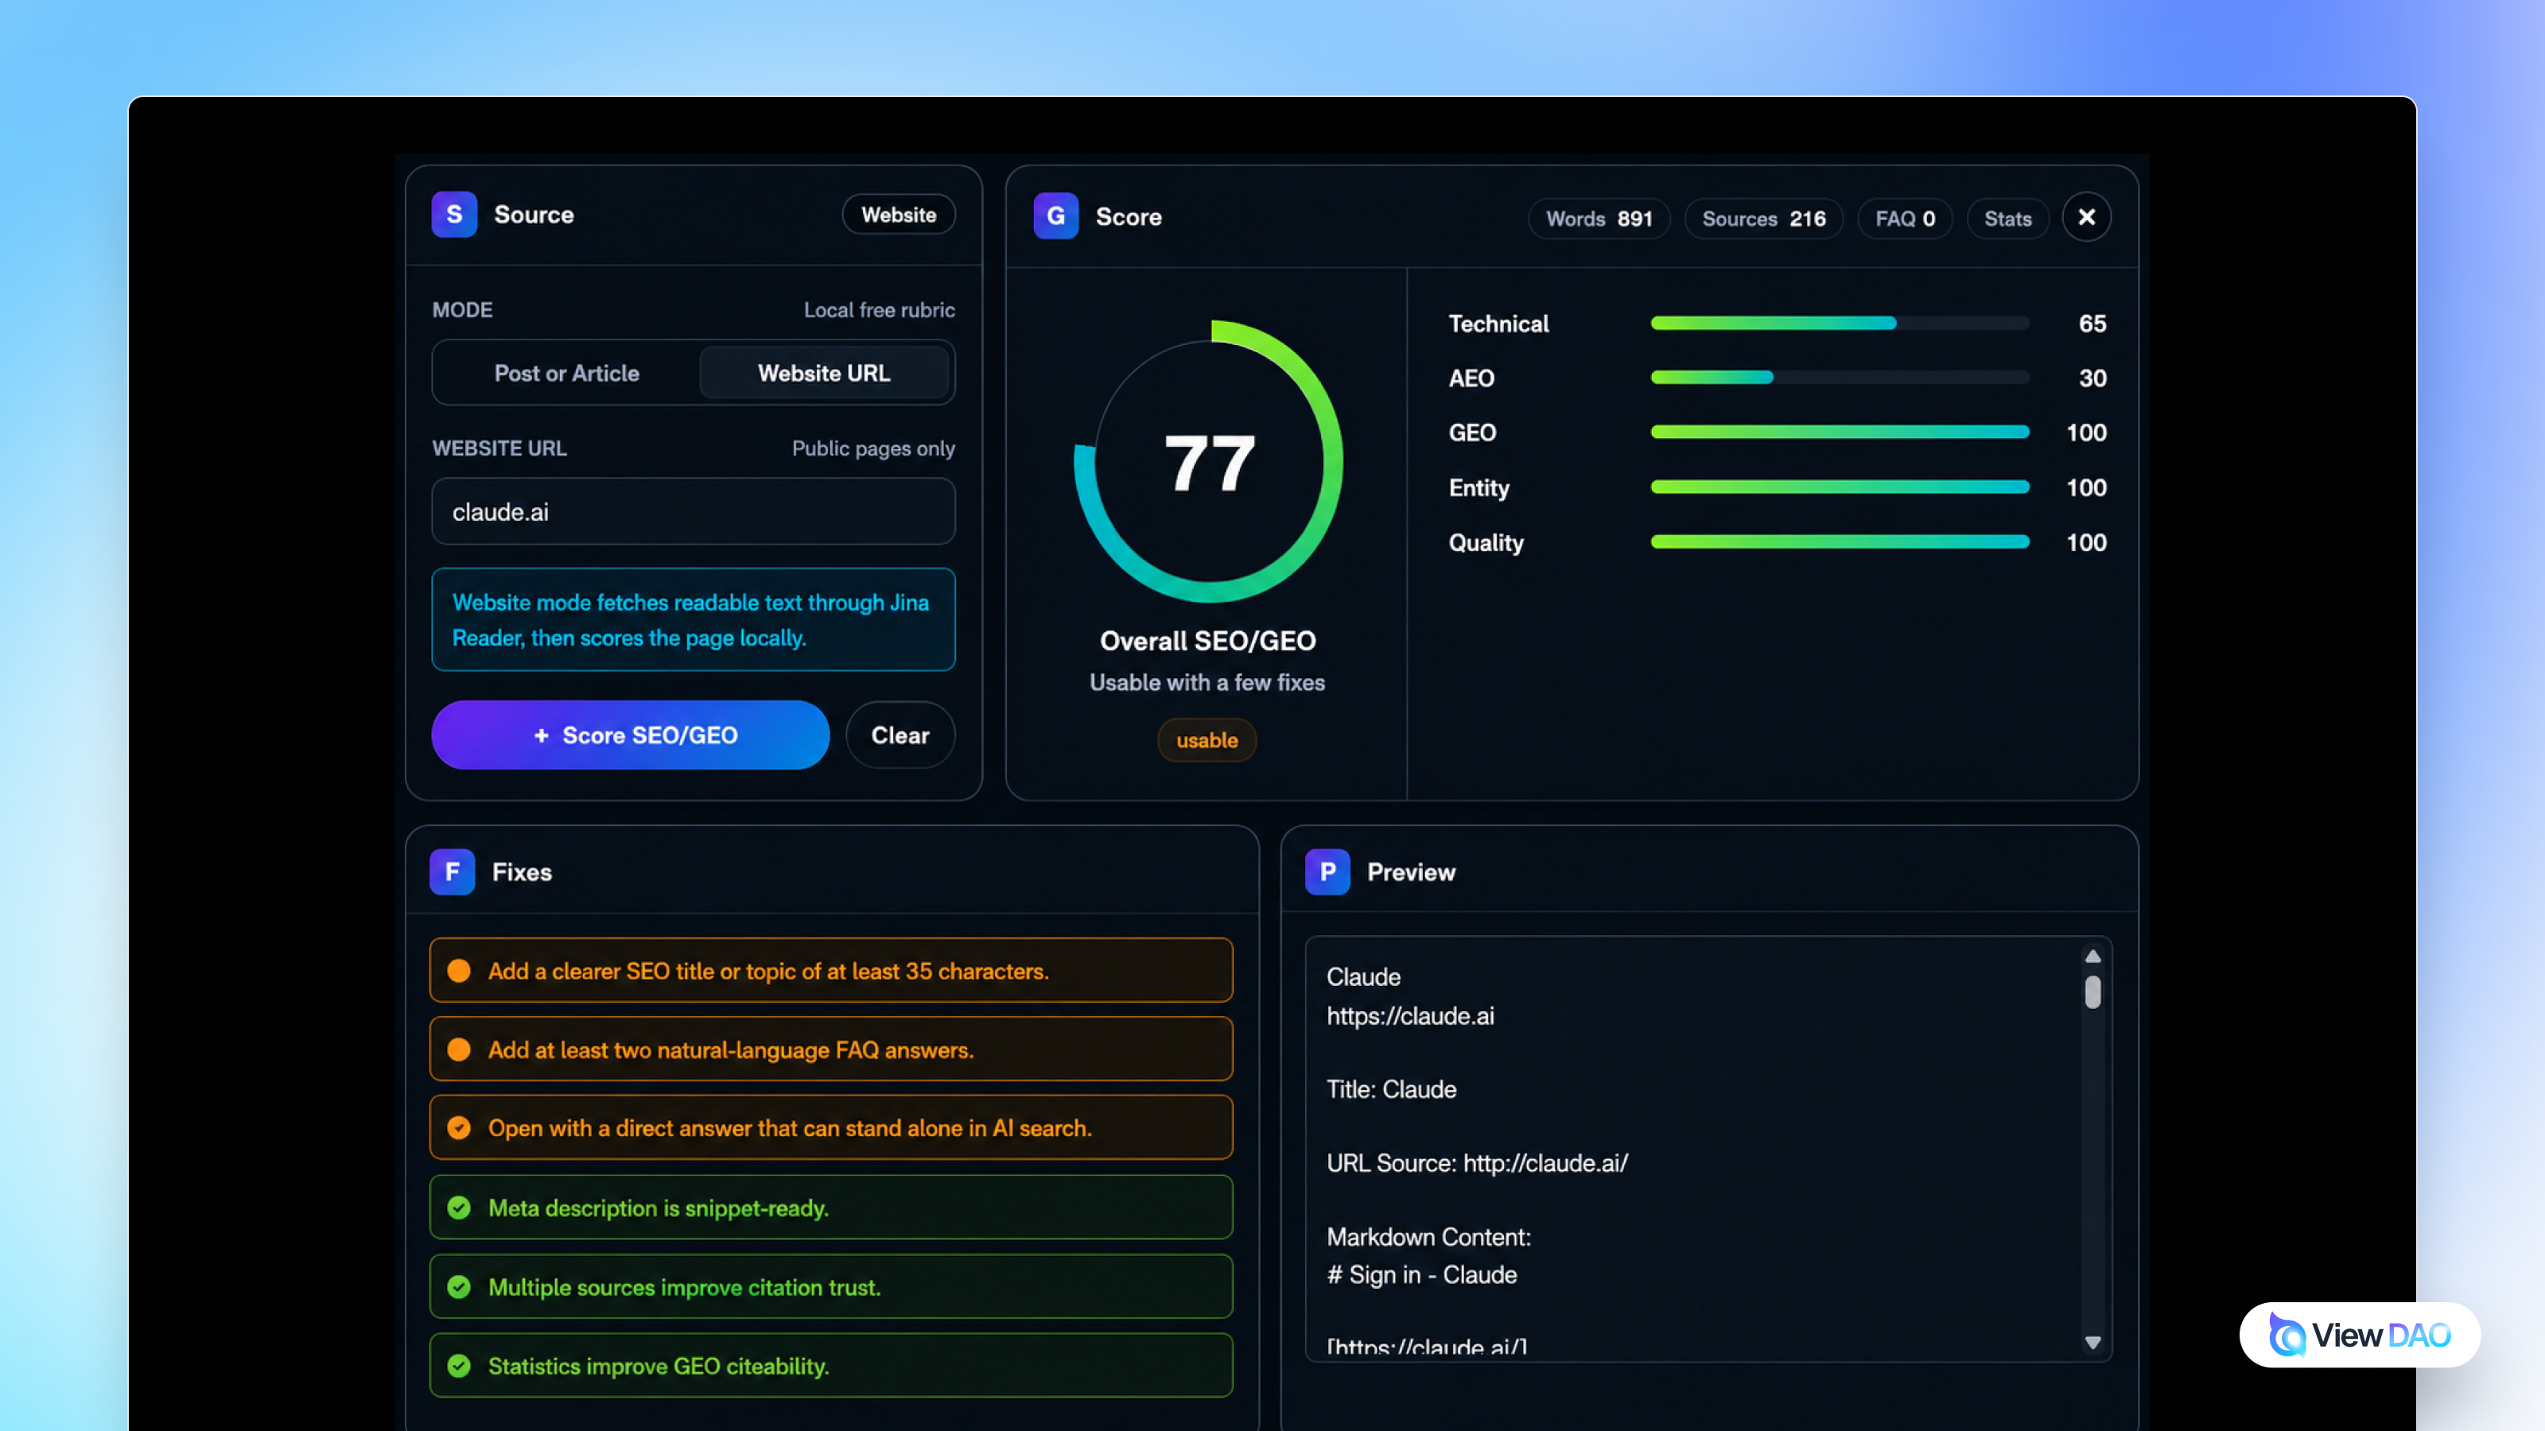Image resolution: width=2545 pixels, height=1431 pixels.
Task: Click the Fixes panel F icon
Action: 452,872
